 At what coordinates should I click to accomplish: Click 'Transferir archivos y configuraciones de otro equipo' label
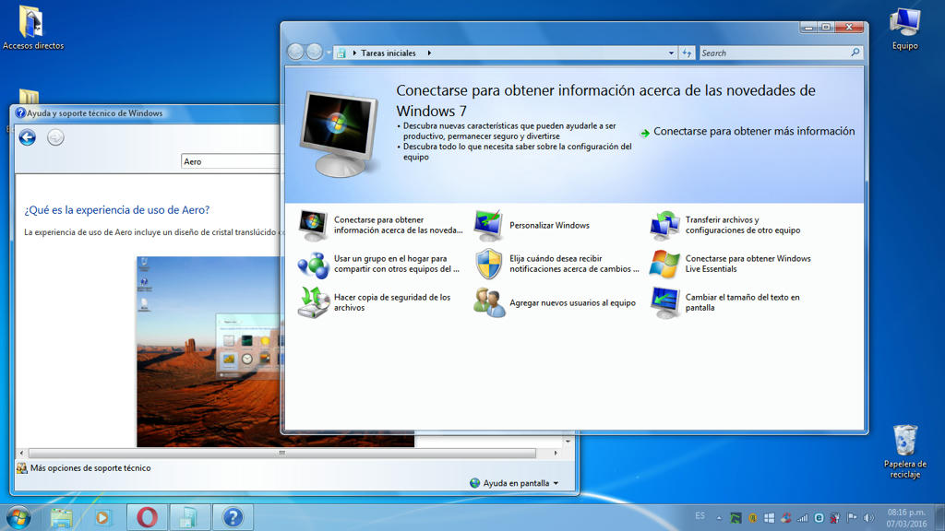click(x=743, y=225)
